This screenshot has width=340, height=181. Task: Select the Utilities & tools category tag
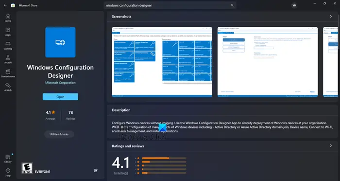[x=59, y=134]
